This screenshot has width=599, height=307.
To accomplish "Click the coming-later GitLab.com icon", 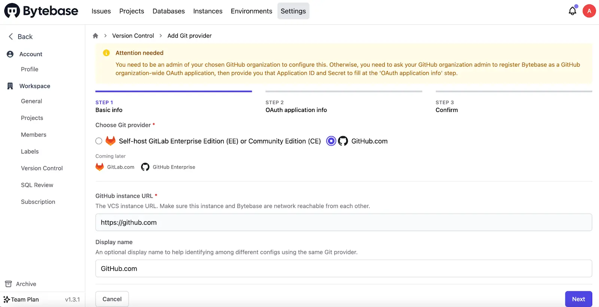I will tap(100, 167).
